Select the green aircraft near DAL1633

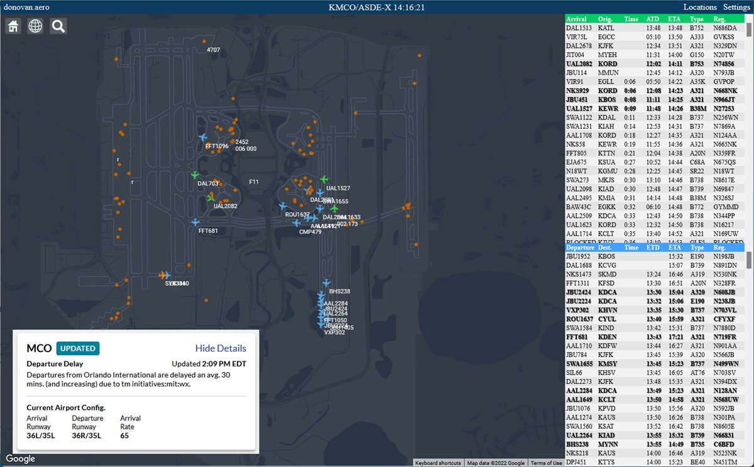[x=334, y=209]
